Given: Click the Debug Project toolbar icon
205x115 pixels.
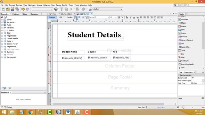Looking at the screenshot, I should pyautogui.click(x=77, y=9).
